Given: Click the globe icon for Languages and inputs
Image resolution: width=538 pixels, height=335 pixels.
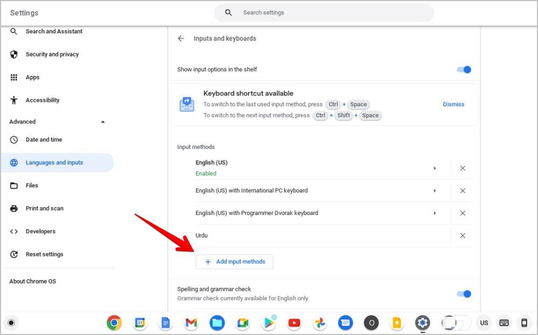Looking at the screenshot, I should point(14,162).
